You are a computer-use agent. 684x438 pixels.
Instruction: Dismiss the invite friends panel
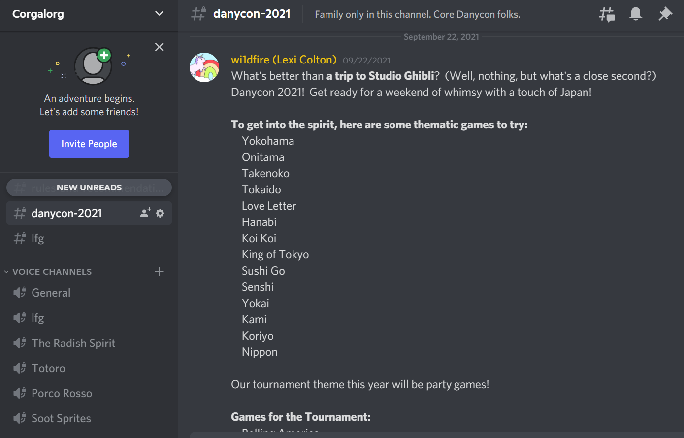point(159,47)
